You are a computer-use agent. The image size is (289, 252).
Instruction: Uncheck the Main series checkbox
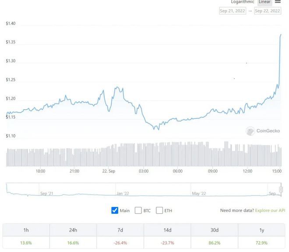[115, 210]
